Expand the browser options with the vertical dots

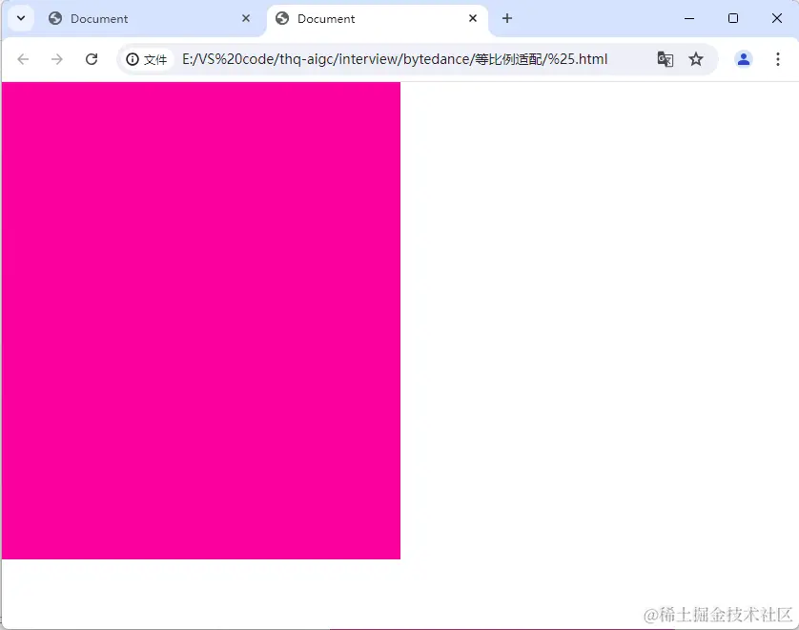[x=779, y=58]
